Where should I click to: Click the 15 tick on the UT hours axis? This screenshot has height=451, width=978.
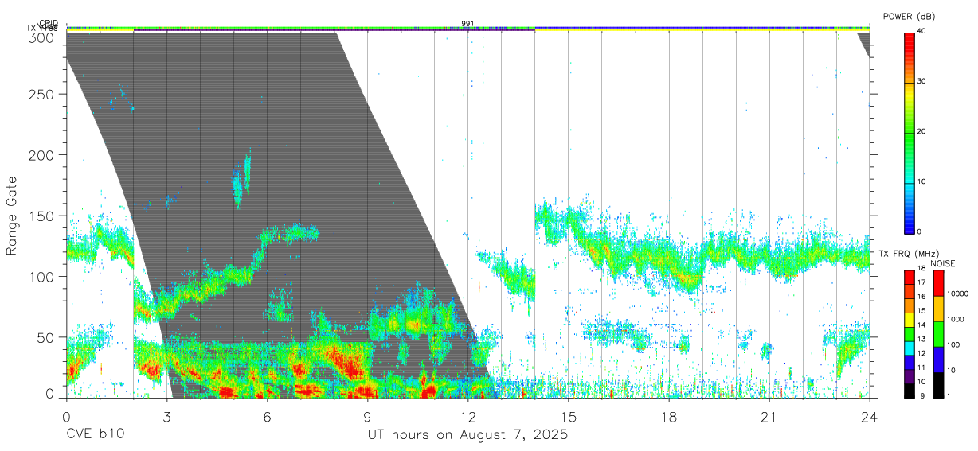[x=569, y=417]
